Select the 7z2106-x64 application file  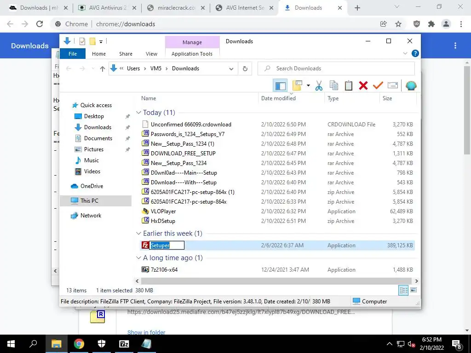(164, 269)
